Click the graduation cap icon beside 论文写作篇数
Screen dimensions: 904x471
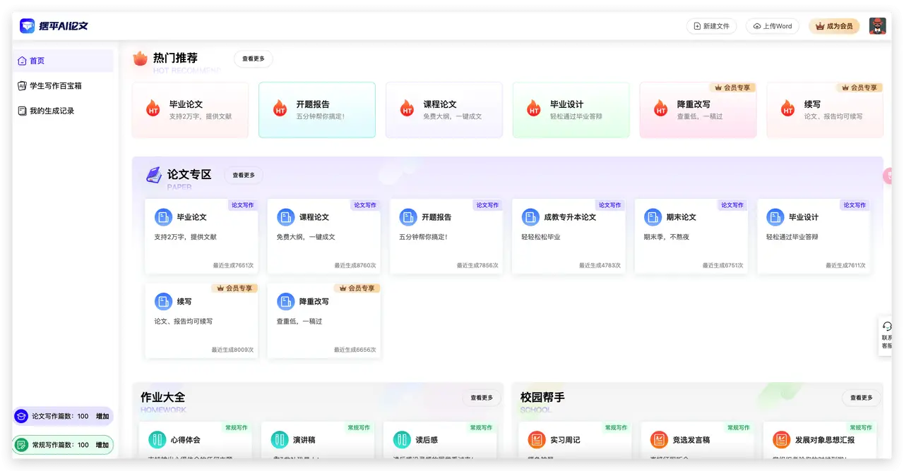[x=22, y=416]
